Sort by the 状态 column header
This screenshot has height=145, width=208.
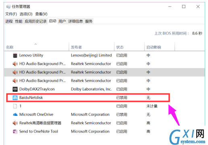pyautogui.click(x=129, y=47)
